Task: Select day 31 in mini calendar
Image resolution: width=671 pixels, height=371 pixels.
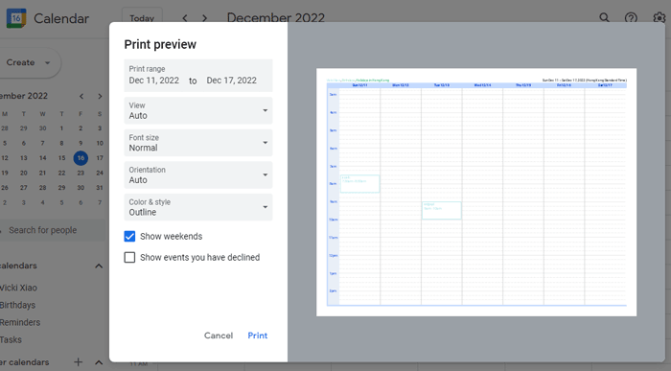Action: point(100,188)
